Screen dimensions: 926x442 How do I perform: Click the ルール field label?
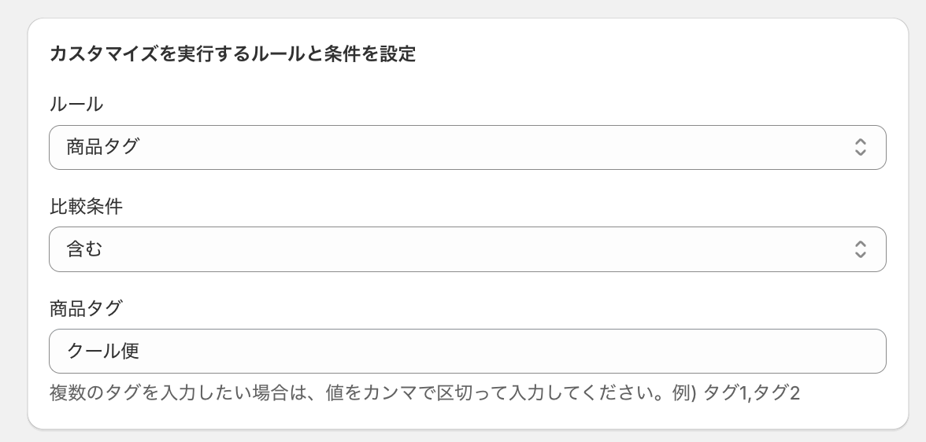pos(76,104)
